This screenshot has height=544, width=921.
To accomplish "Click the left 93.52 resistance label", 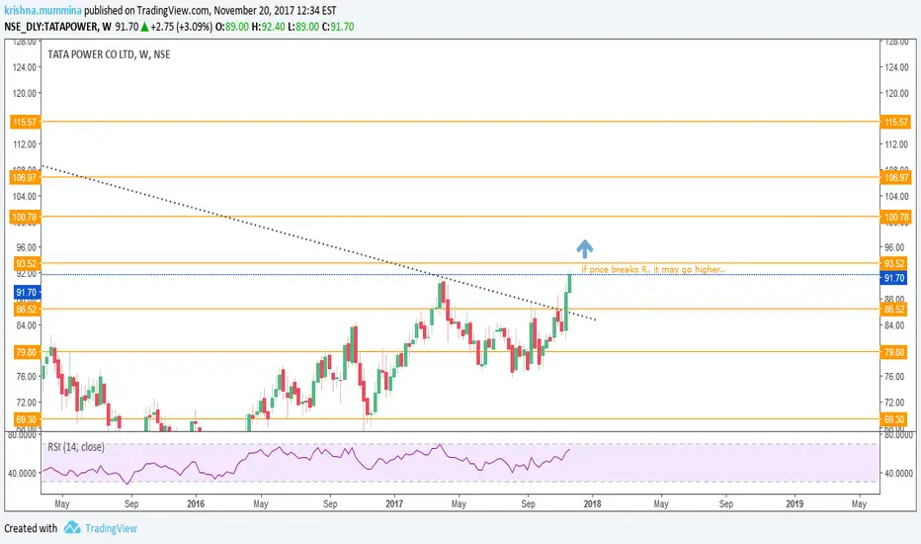I will tap(27, 263).
